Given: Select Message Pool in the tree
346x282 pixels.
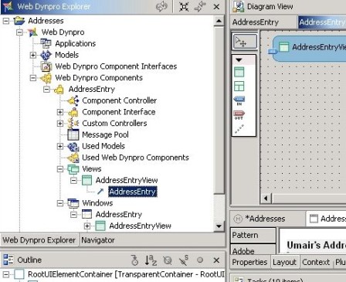Looking at the screenshot, I should [x=105, y=134].
